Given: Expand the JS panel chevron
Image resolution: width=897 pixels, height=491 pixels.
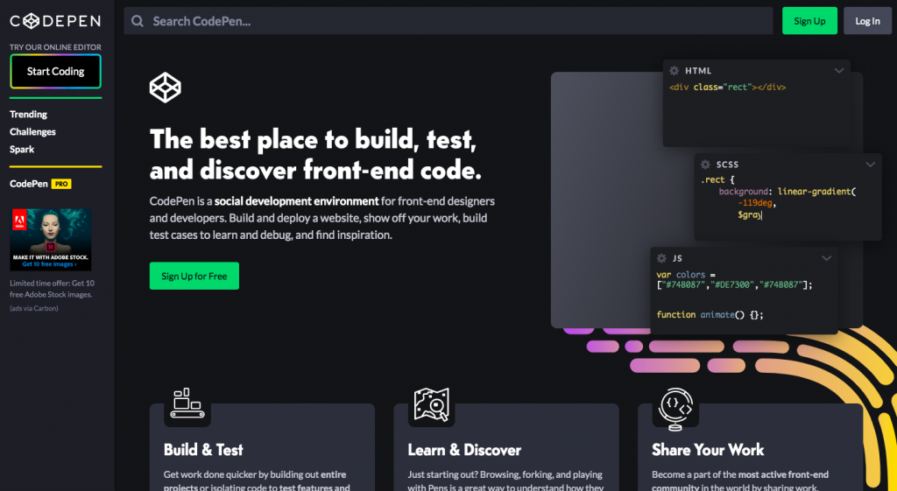Looking at the screenshot, I should coord(826,258).
